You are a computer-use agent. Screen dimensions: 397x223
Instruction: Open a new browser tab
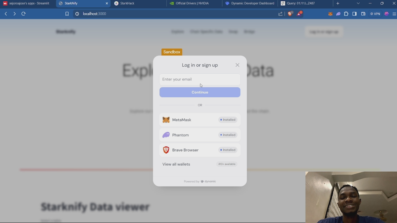338,3
